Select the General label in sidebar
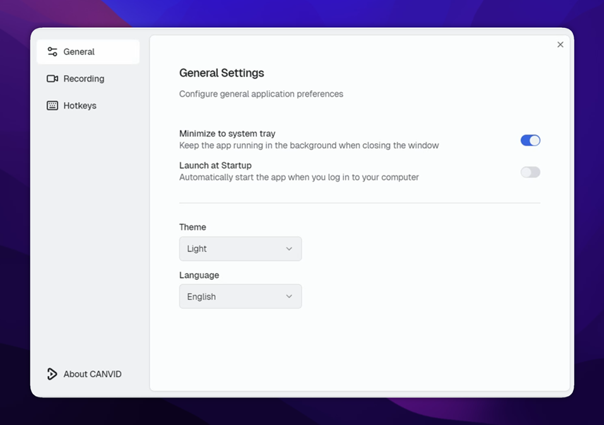This screenshot has width=604, height=425. click(x=79, y=52)
